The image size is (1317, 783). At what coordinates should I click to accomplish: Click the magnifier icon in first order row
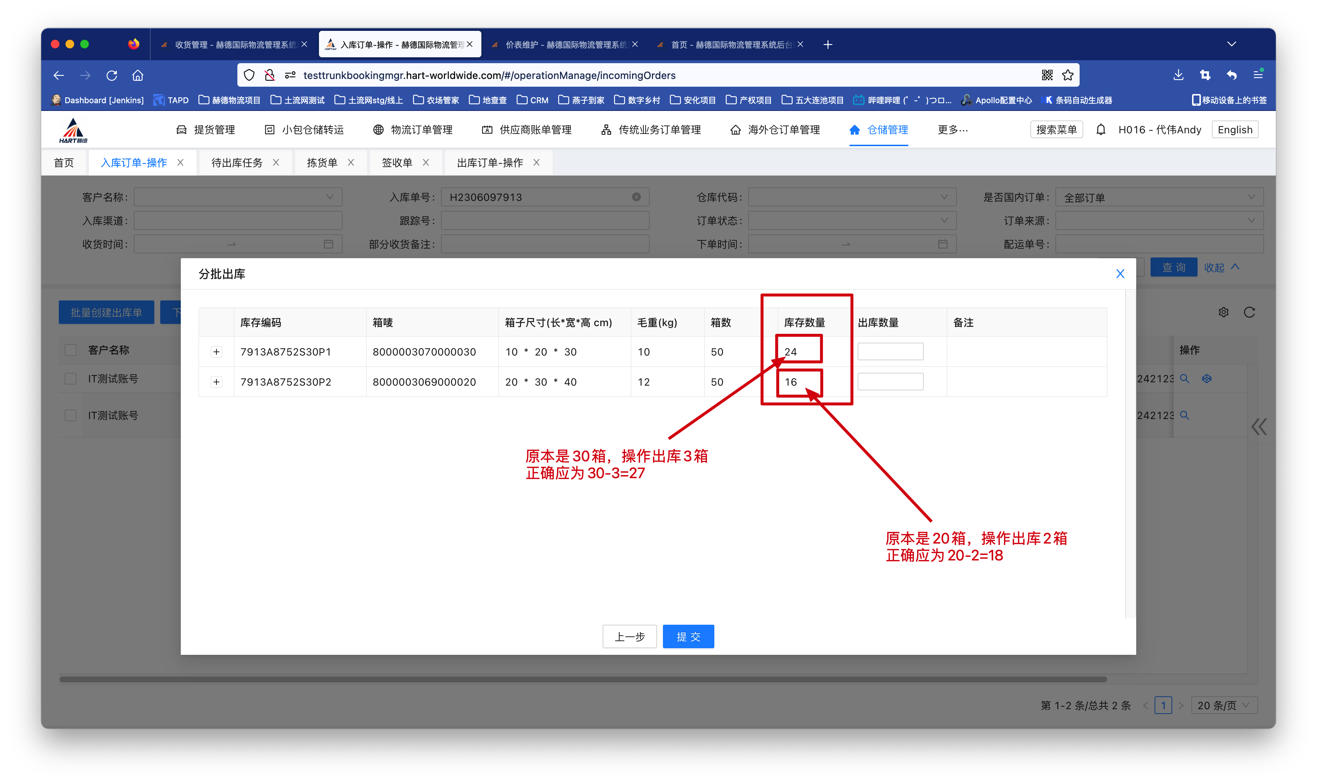[x=1184, y=379]
